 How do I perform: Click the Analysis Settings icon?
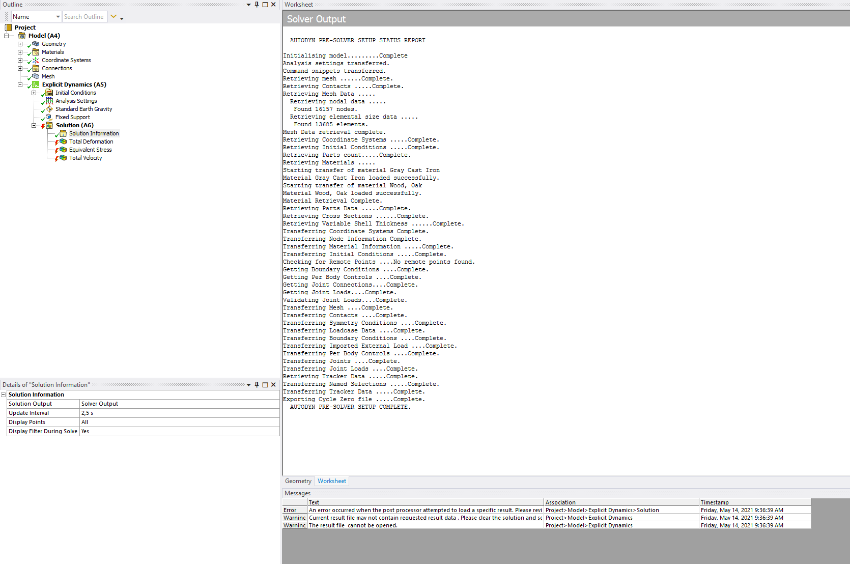(x=49, y=101)
